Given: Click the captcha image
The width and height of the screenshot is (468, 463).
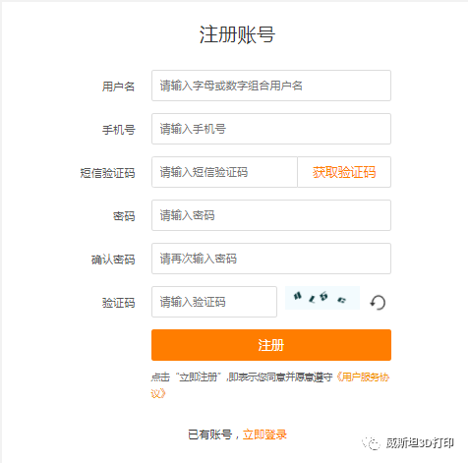Looking at the screenshot, I should coord(322,298).
